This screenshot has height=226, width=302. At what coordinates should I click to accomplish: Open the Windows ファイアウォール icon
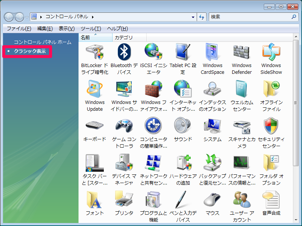153,89
